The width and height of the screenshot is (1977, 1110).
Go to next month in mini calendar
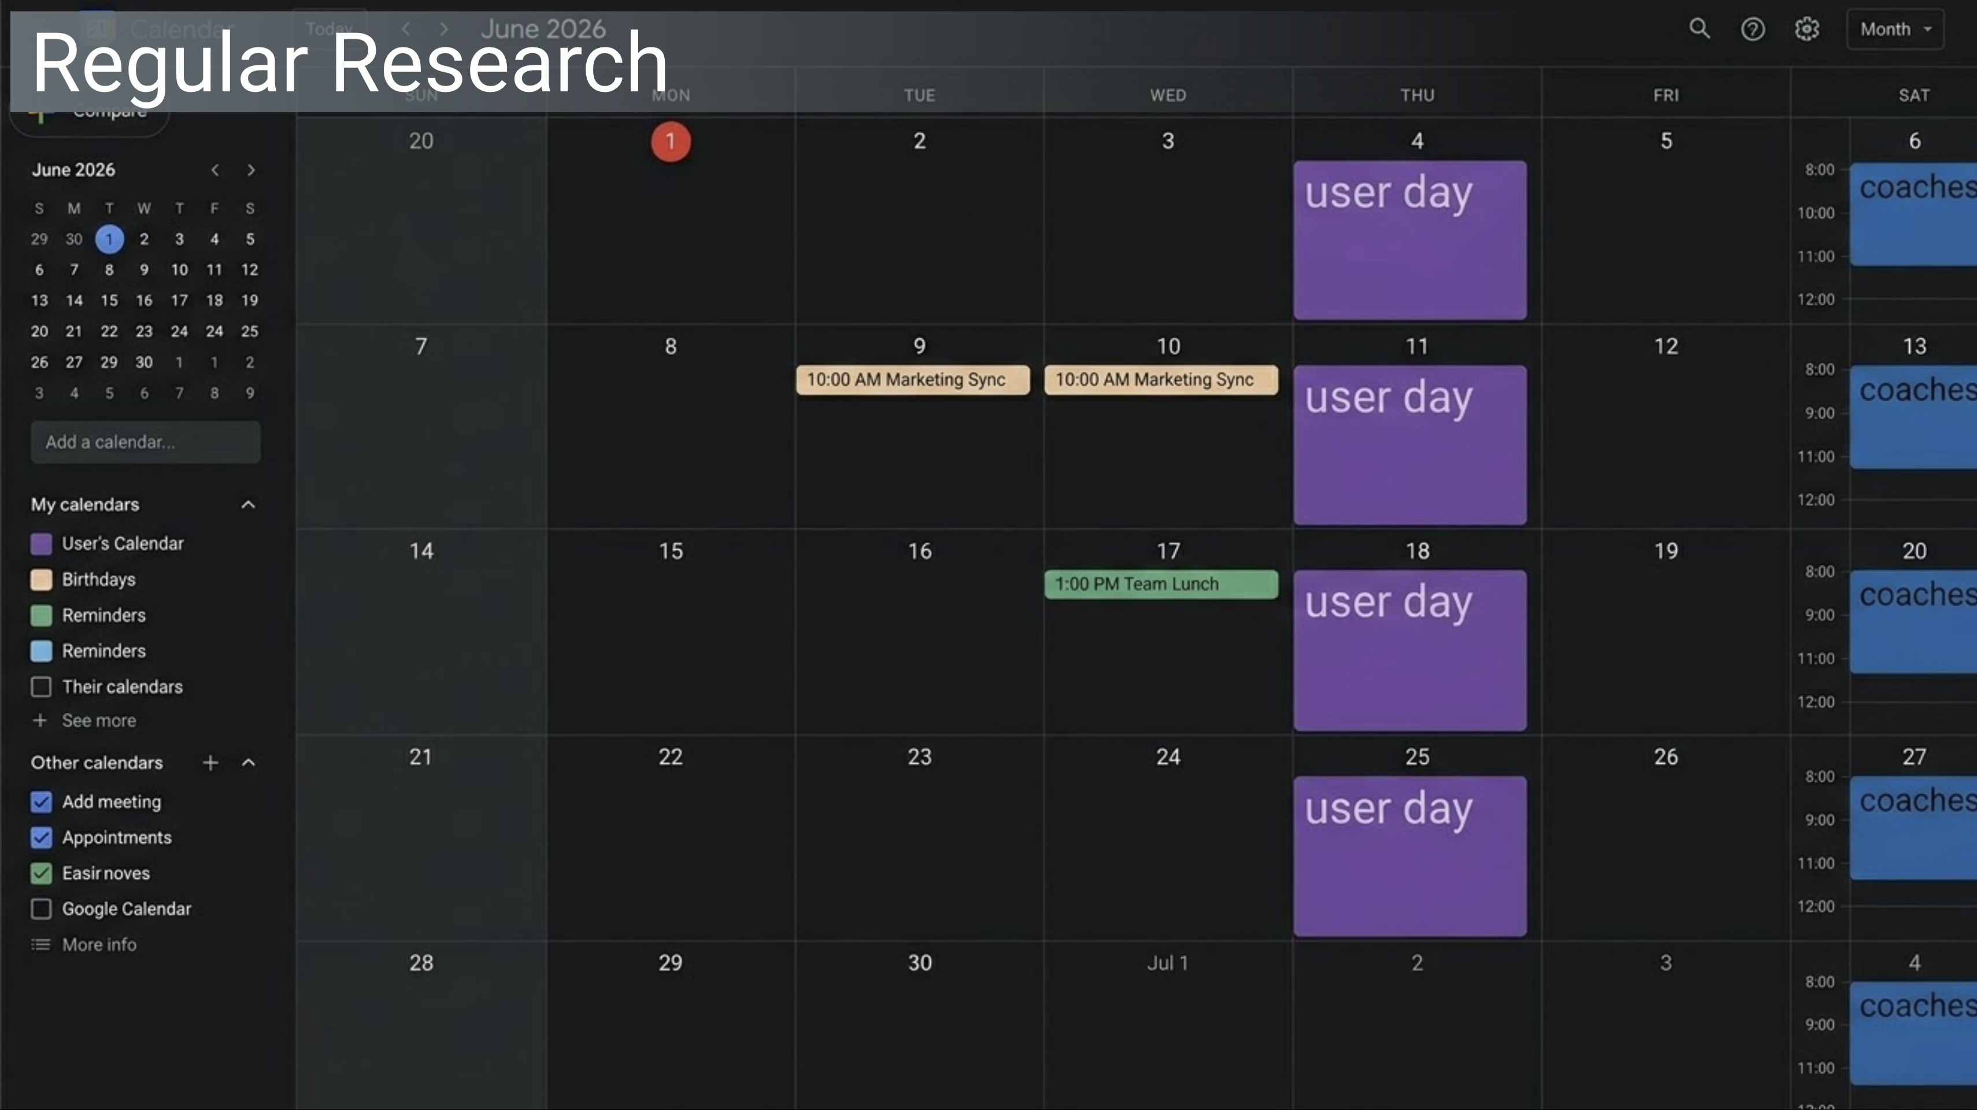250,169
